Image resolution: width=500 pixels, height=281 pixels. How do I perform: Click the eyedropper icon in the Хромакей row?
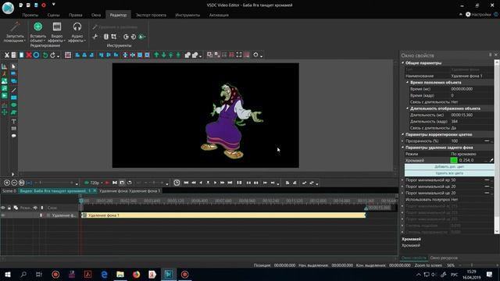click(x=491, y=160)
